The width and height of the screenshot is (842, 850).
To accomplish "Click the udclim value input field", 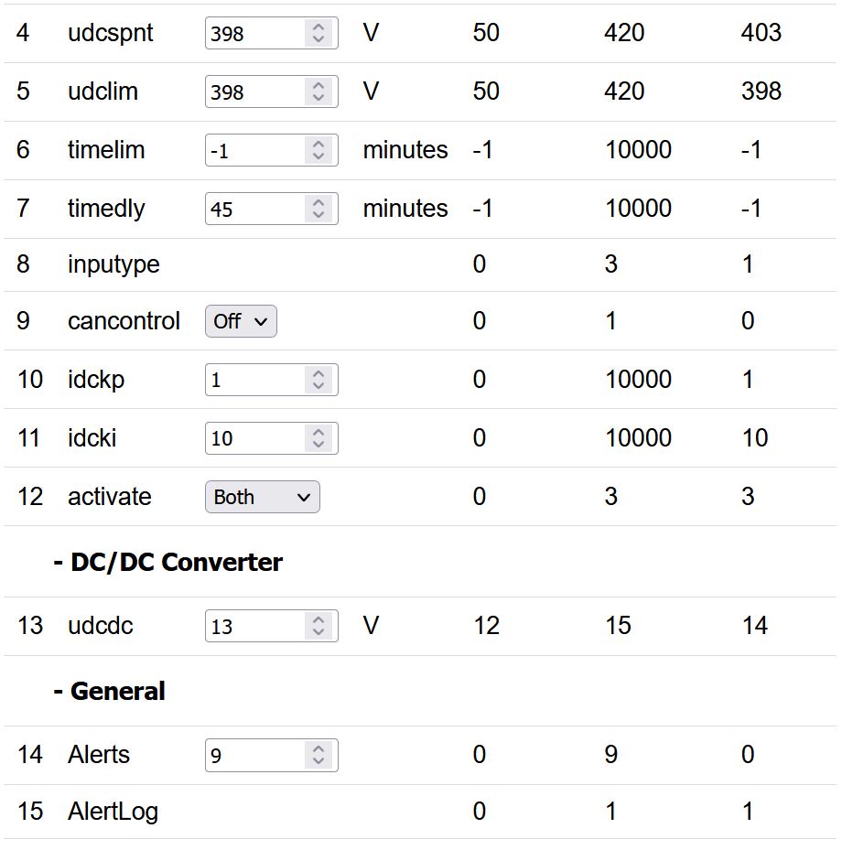I will (256, 92).
